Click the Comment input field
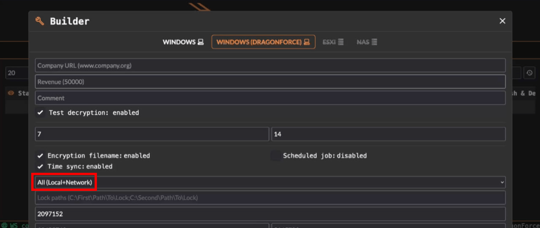The width and height of the screenshot is (540, 228). pos(270,98)
